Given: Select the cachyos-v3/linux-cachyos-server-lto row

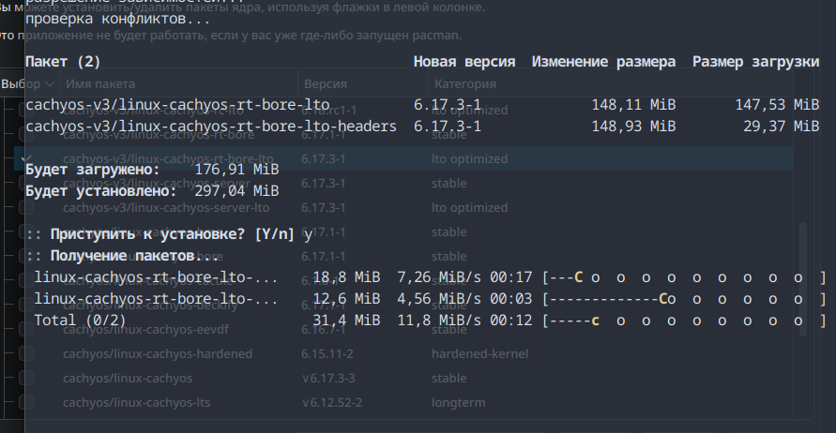Looking at the screenshot, I should [x=166, y=208].
